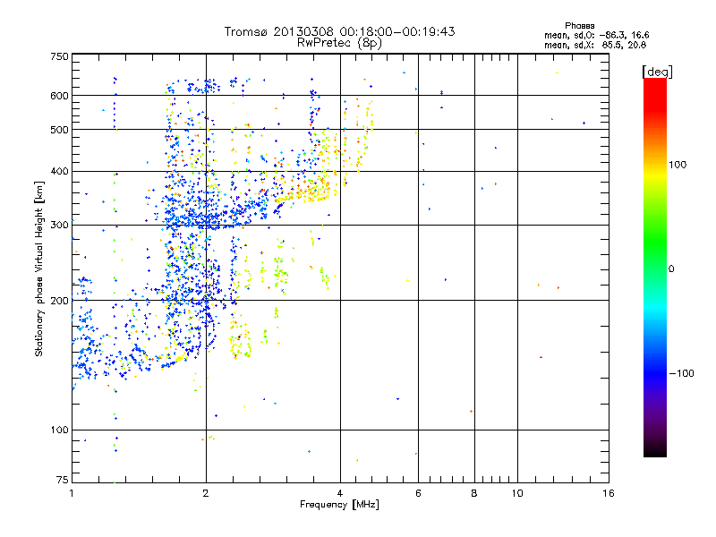The width and height of the screenshot is (716, 537).
Task: Click the colorbar '100' tick label
Action: [x=678, y=165]
